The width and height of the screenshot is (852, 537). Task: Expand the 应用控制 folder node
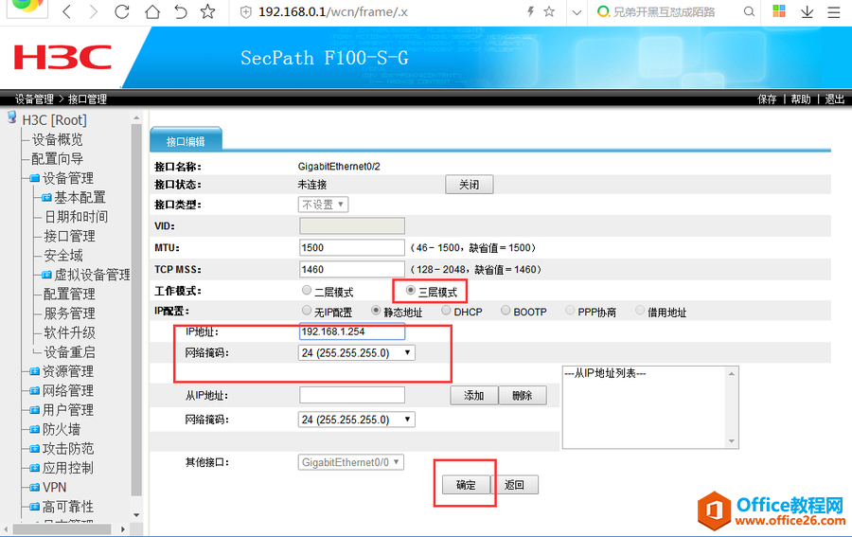[x=34, y=468]
